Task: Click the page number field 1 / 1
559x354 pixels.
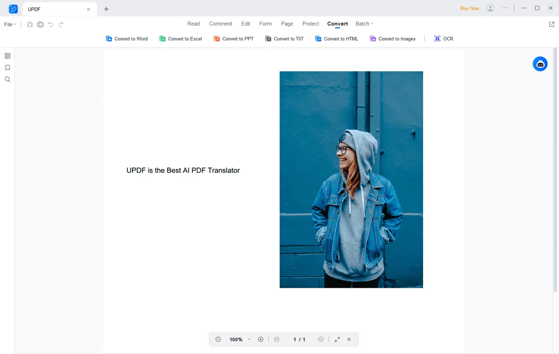Action: [x=299, y=339]
